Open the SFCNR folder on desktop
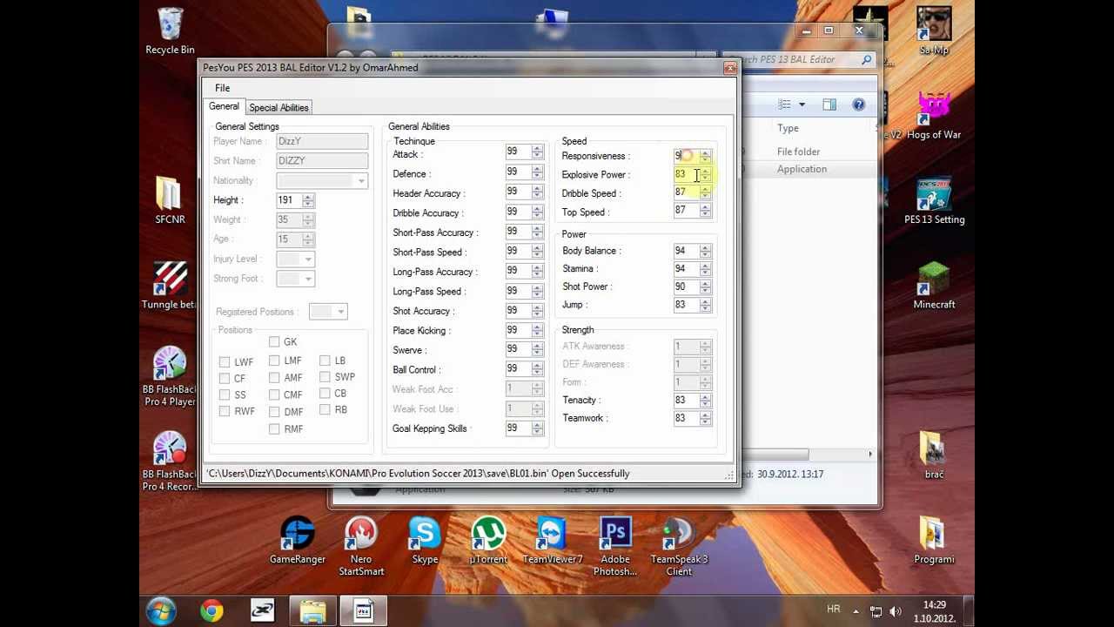 pos(170,200)
